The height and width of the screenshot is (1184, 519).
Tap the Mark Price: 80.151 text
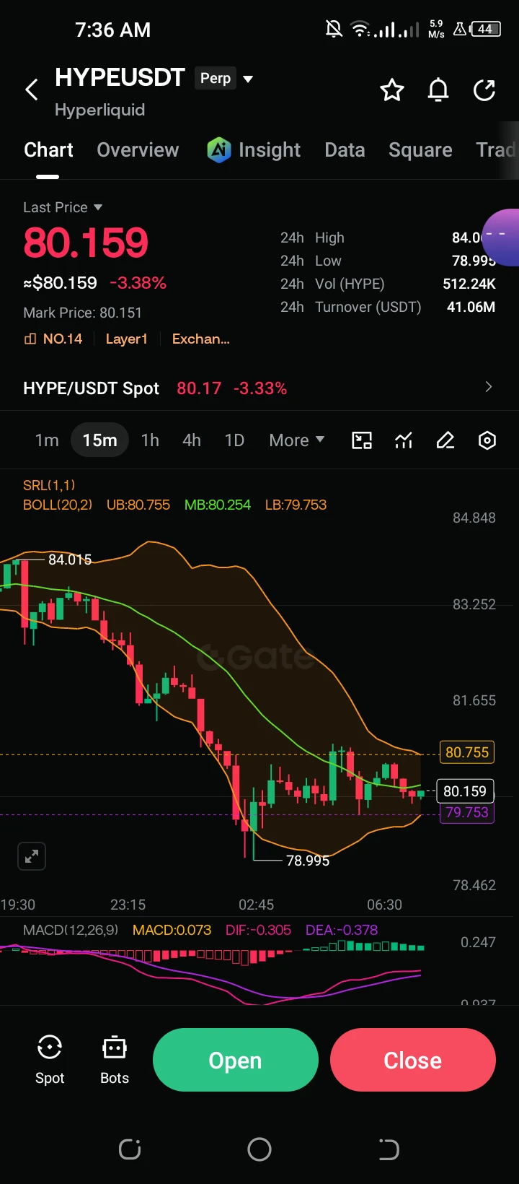(82, 313)
